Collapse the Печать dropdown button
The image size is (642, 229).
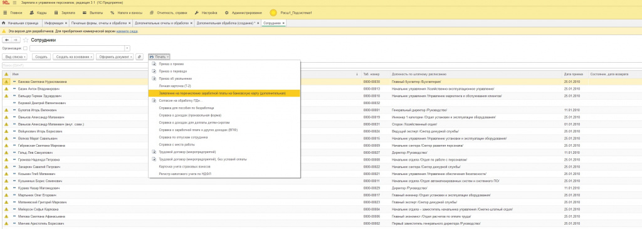(x=159, y=56)
